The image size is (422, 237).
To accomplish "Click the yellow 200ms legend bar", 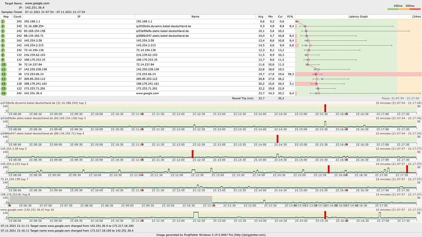I will (404, 9).
